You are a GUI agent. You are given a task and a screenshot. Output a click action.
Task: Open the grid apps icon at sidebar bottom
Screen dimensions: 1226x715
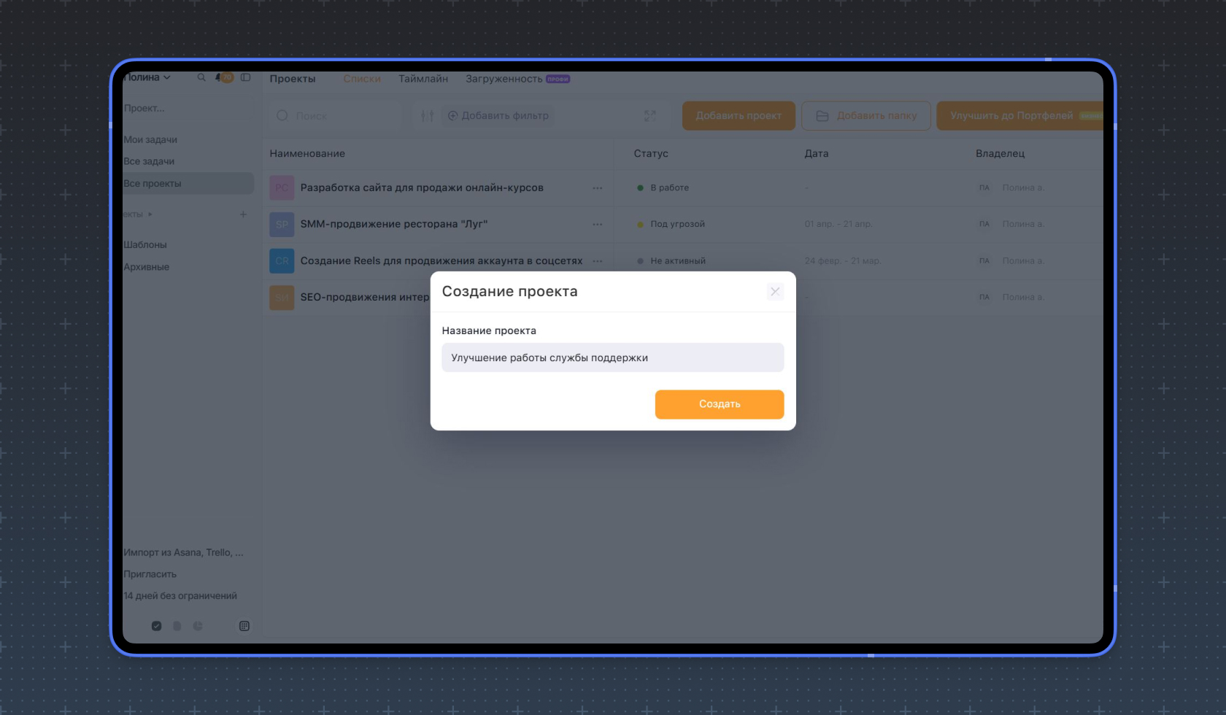[244, 626]
